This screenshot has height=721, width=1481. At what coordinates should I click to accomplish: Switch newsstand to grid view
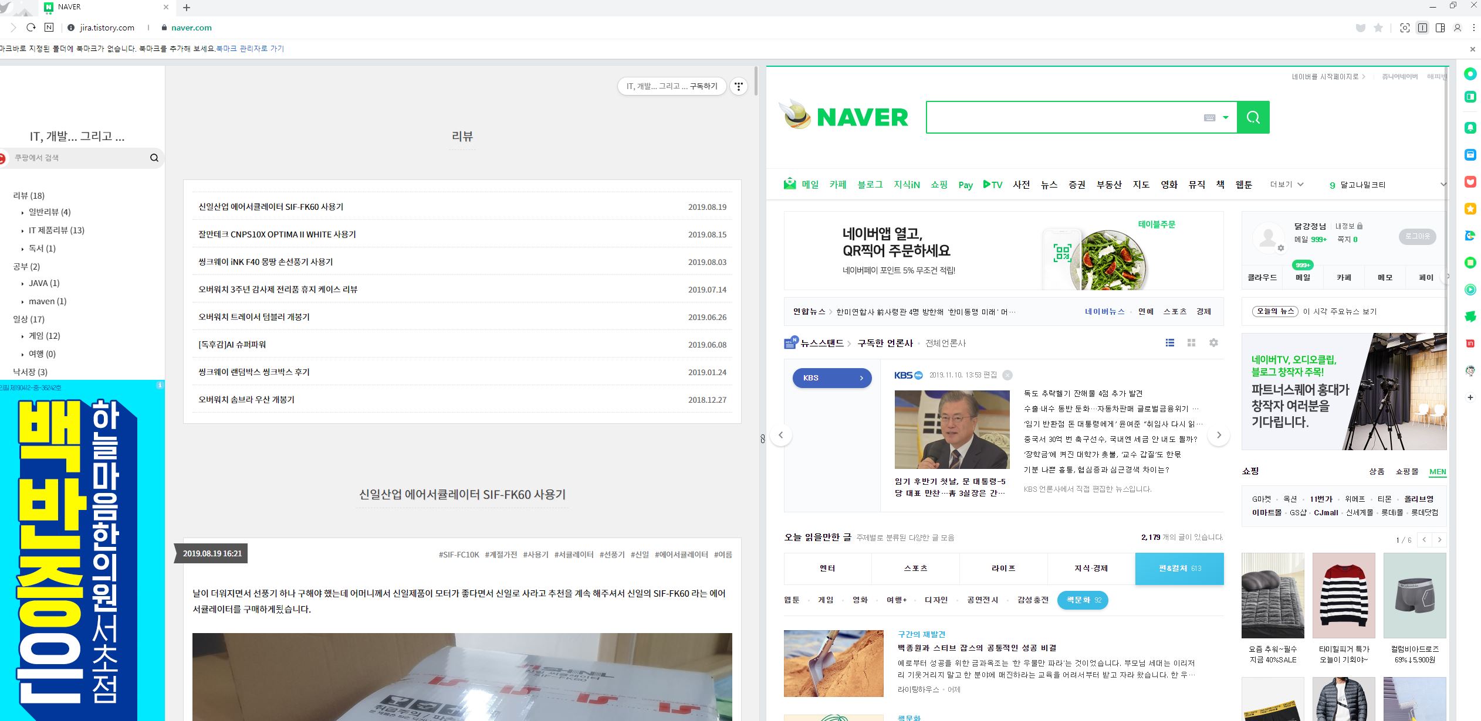point(1191,343)
